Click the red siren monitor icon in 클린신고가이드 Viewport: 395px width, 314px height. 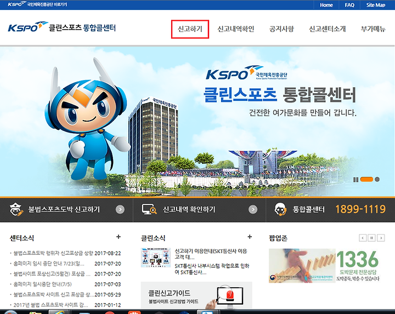click(230, 295)
